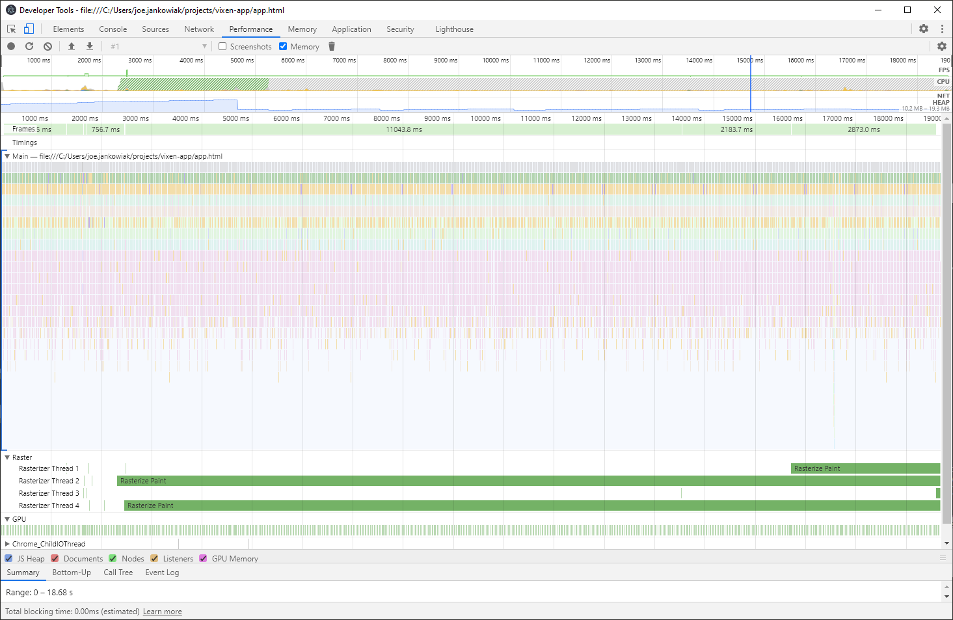Toggle the Documents counter checkbox

pos(55,558)
